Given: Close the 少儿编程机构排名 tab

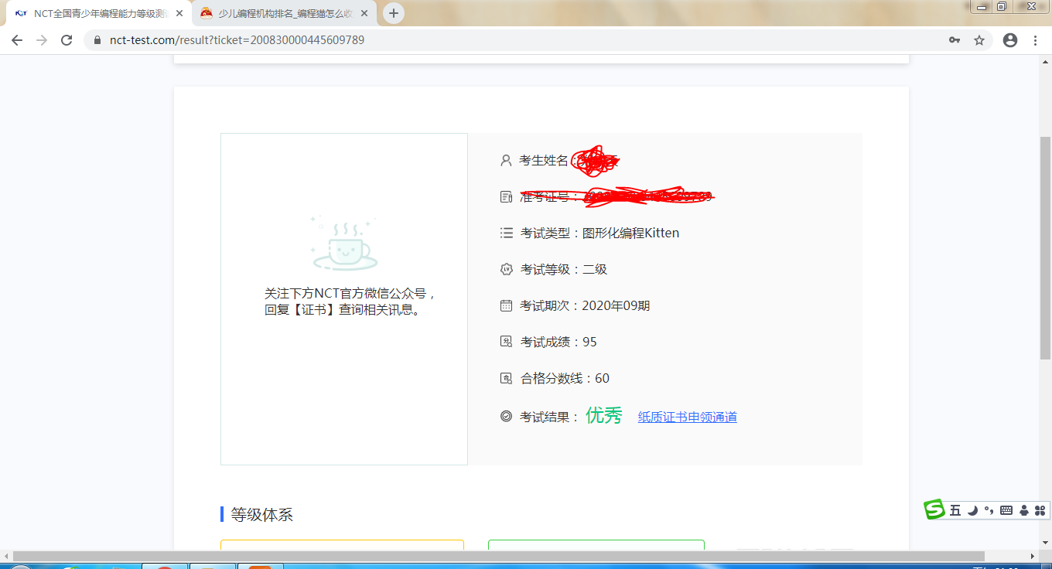Looking at the screenshot, I should tap(364, 13).
